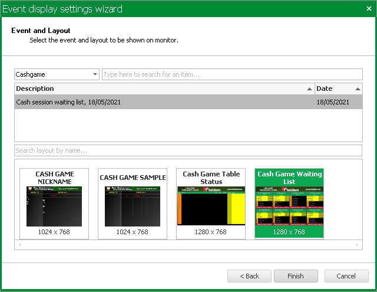Sort events by Description column header

pyautogui.click(x=165, y=88)
